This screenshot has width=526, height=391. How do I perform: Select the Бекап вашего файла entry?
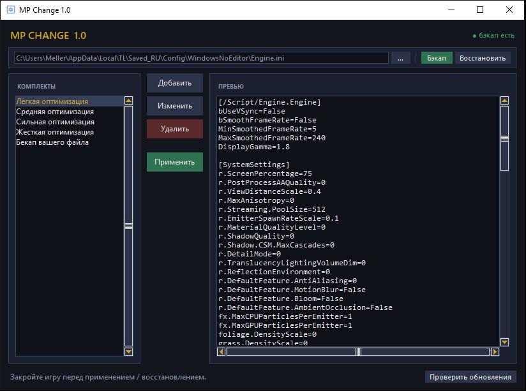[70, 142]
